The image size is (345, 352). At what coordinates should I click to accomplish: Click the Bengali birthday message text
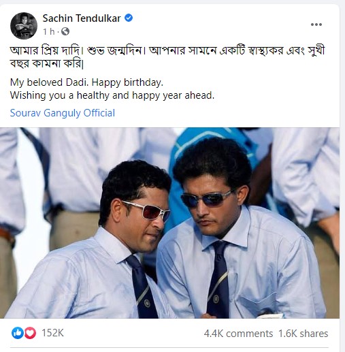click(167, 57)
